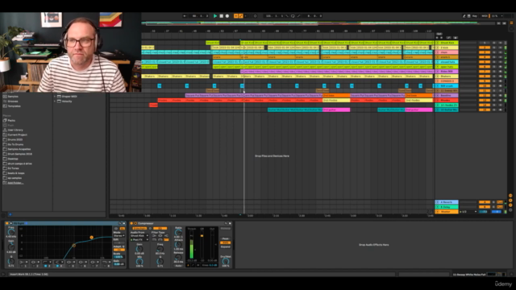Arm the Rhodes track for recording
The width and height of the screenshot is (516, 290).
click(500, 100)
